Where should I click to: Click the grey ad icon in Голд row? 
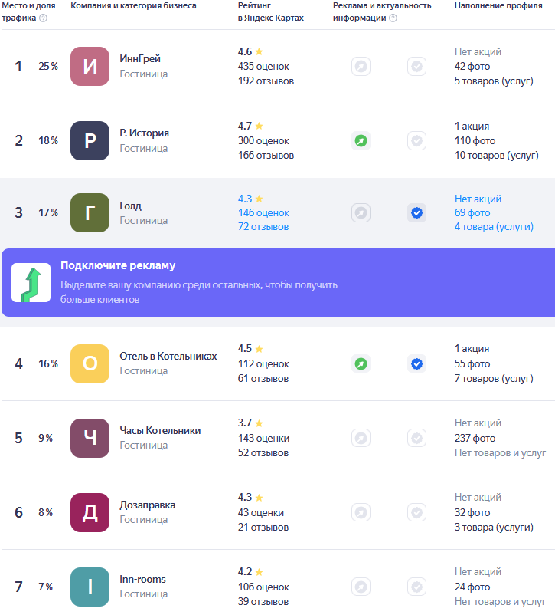click(361, 213)
